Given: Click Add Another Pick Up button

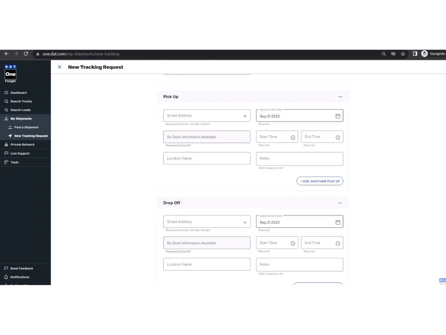Looking at the screenshot, I should pyautogui.click(x=320, y=181).
